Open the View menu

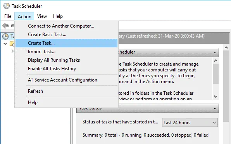pyautogui.click(x=42, y=16)
